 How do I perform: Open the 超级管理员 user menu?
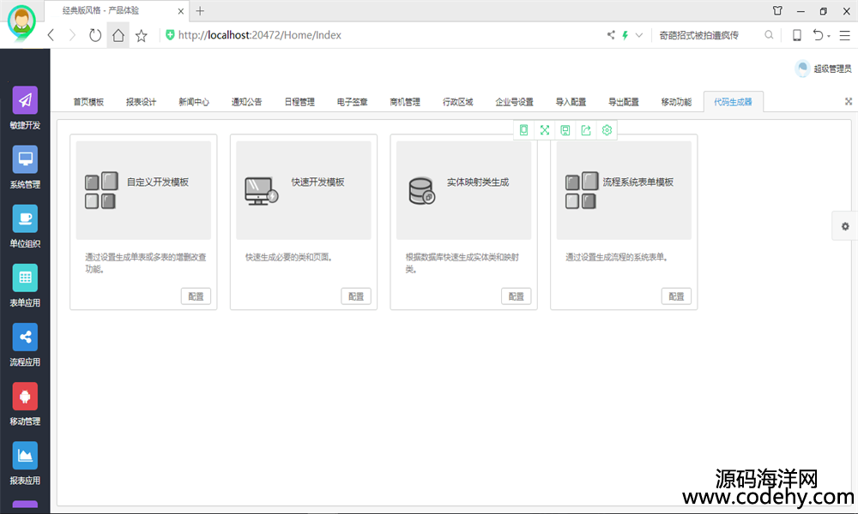click(824, 69)
